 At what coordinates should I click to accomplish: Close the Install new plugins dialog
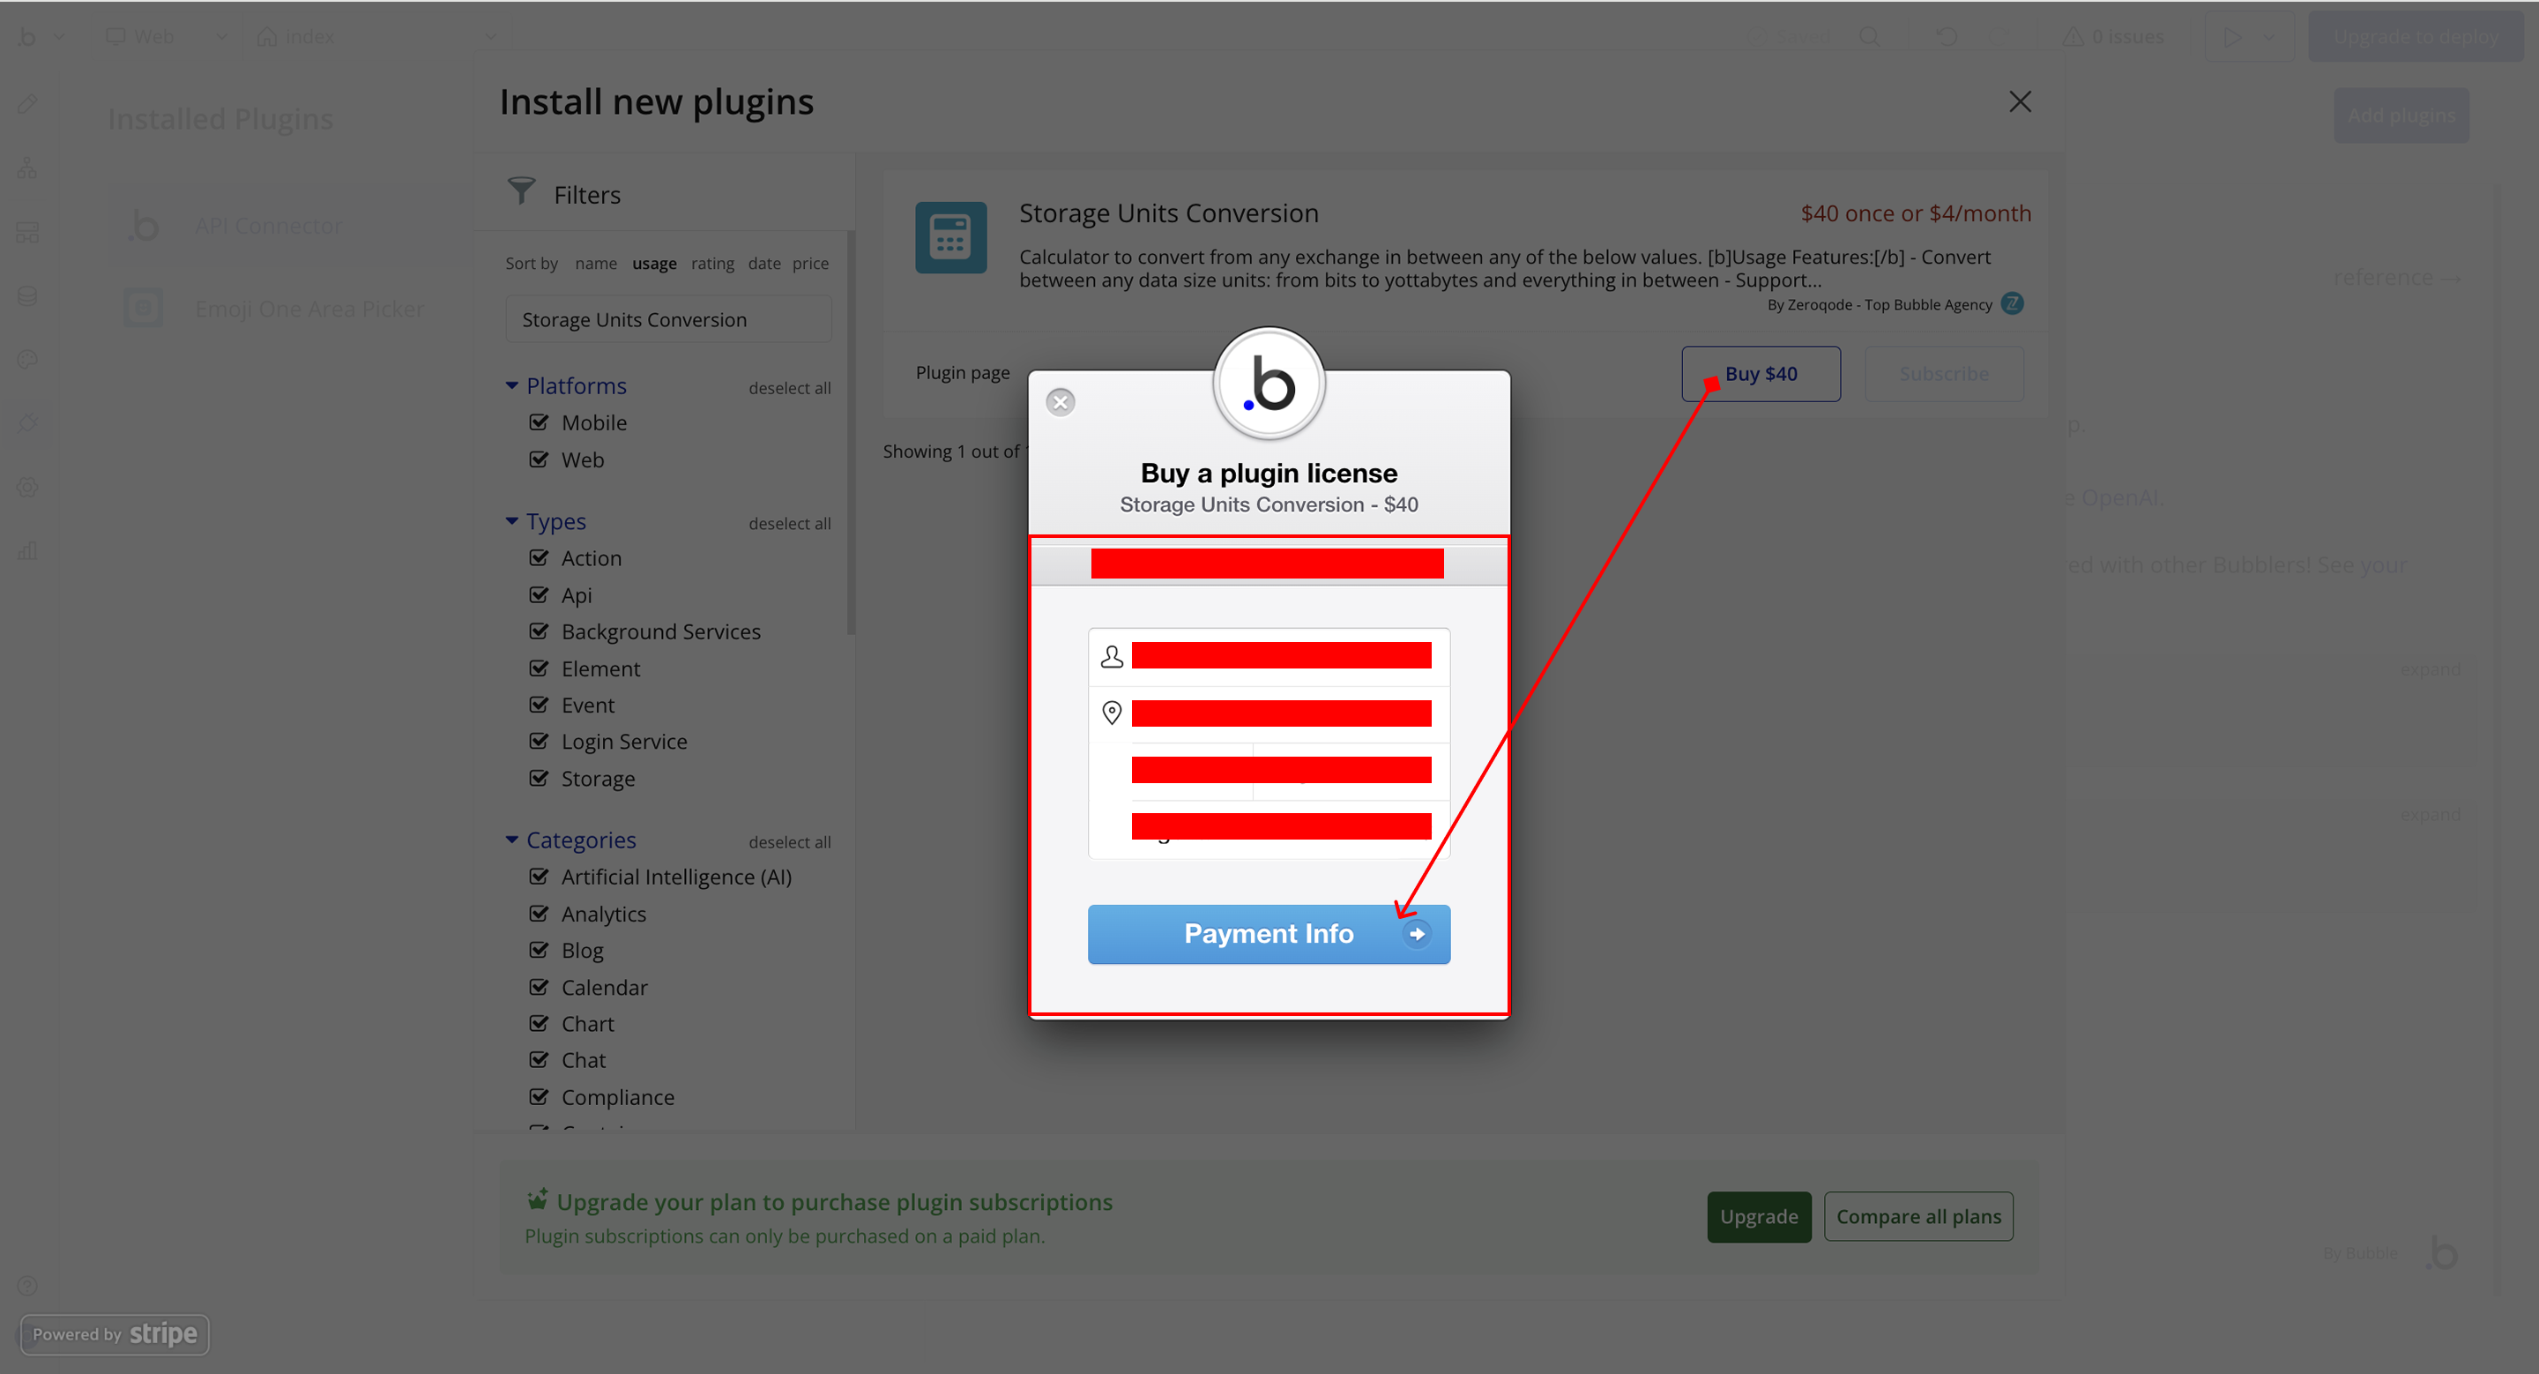(2020, 101)
